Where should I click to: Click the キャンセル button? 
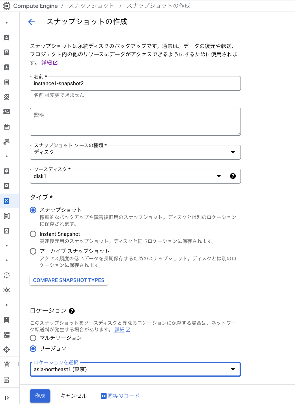[x=74, y=396]
